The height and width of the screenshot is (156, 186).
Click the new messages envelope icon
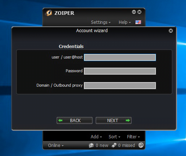pos(91,145)
